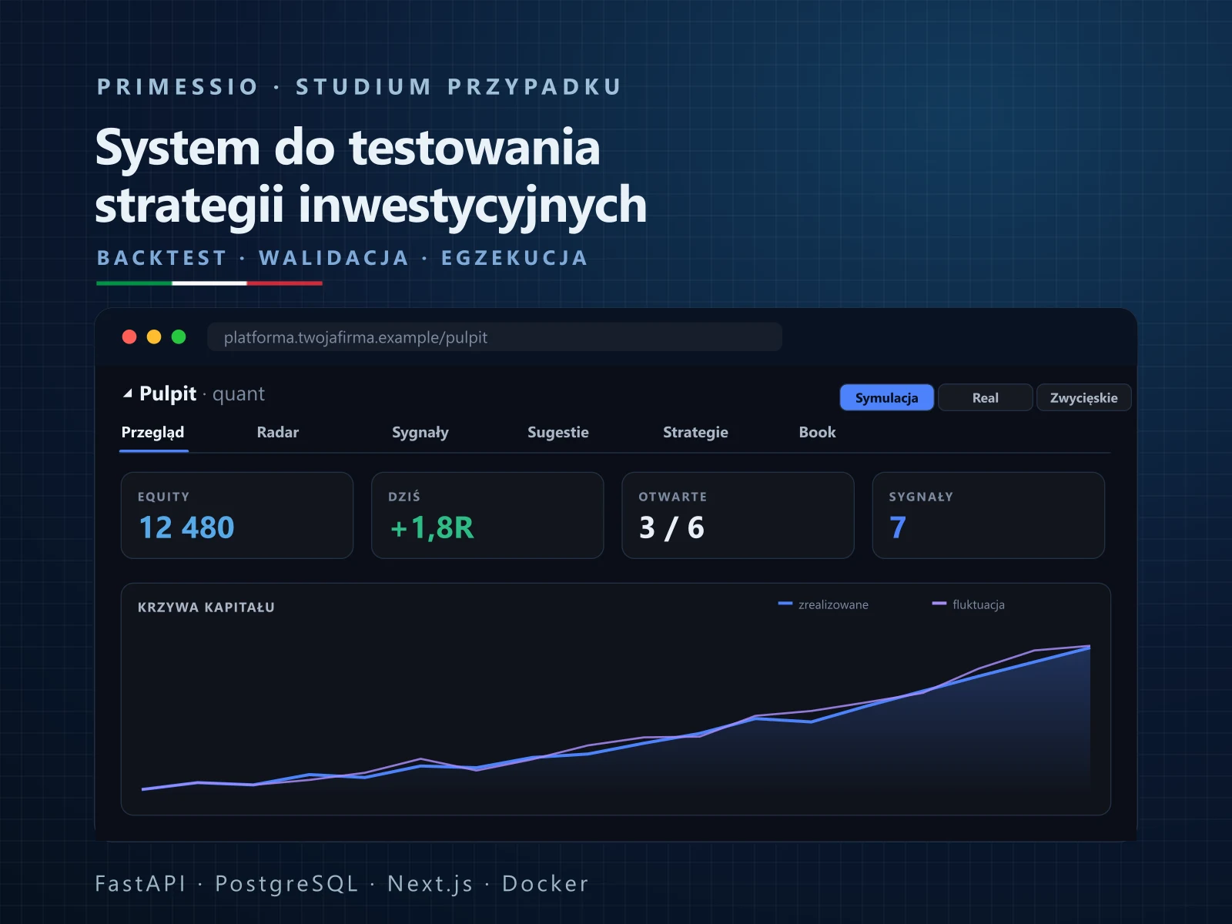Click the Otwarte card value 3 / 6

click(x=671, y=528)
